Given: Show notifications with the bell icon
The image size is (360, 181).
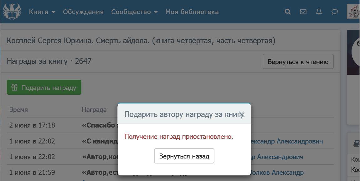Looking at the screenshot, I should coord(319,12).
